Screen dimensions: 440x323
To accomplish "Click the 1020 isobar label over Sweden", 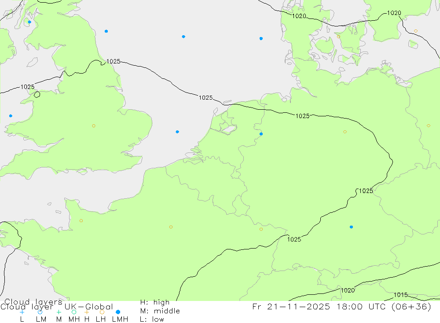I will [394, 13].
